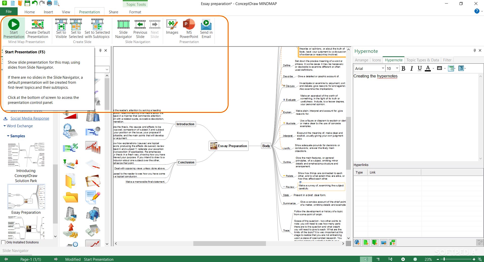The image size is (484, 262).
Task: Add web hyperlink with globe icon
Action: (357, 242)
